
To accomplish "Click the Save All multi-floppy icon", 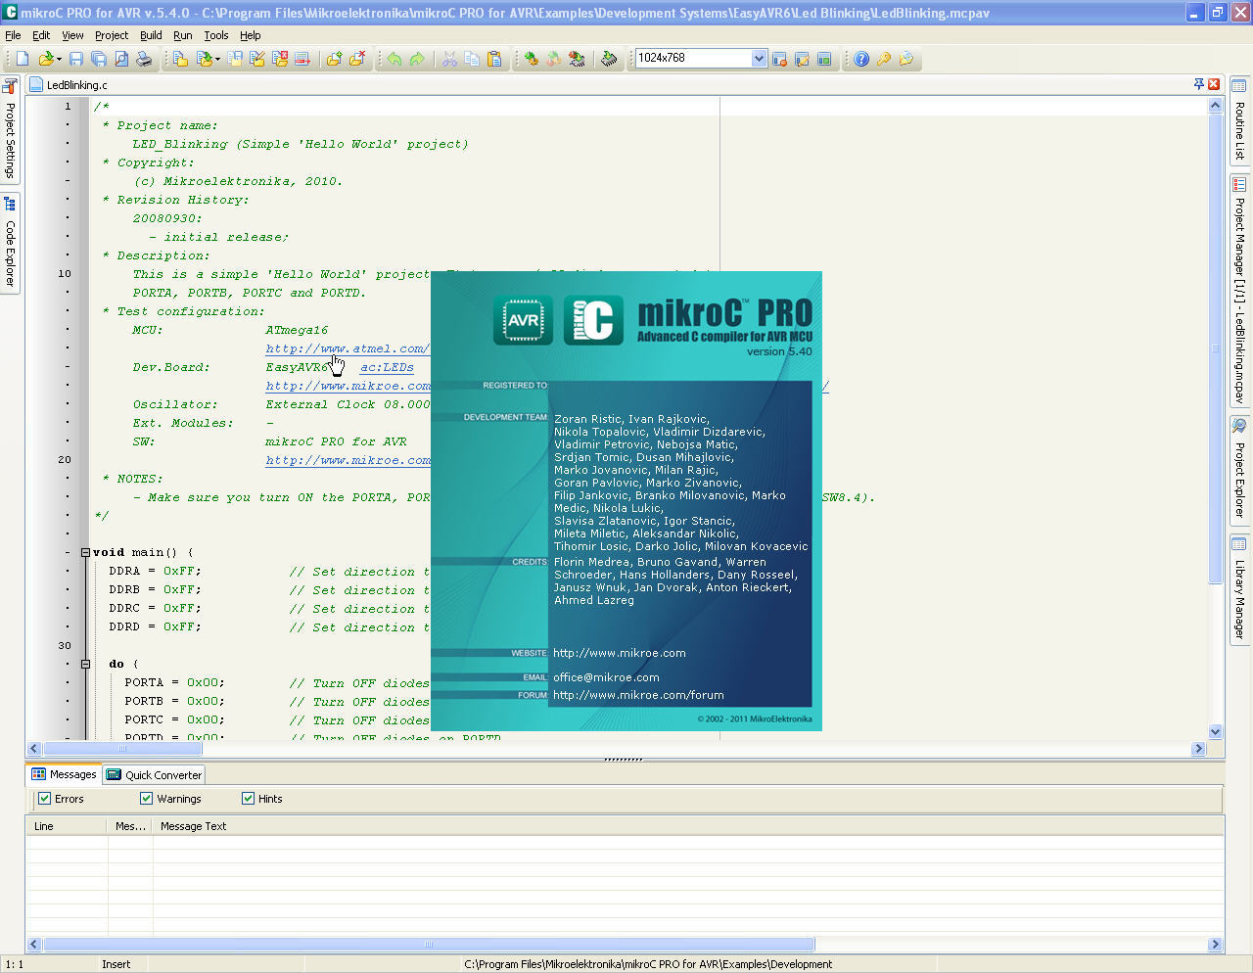I will click(99, 59).
